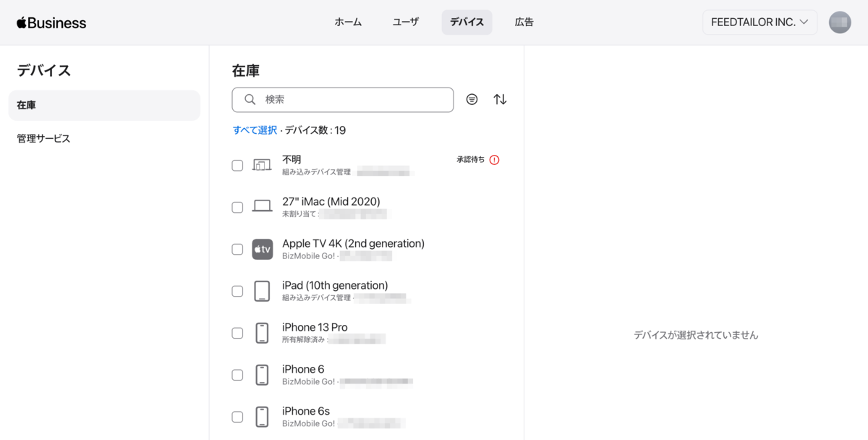Screen dimensions: 868x440
Task: Open the user account avatar
Action: 840,22
